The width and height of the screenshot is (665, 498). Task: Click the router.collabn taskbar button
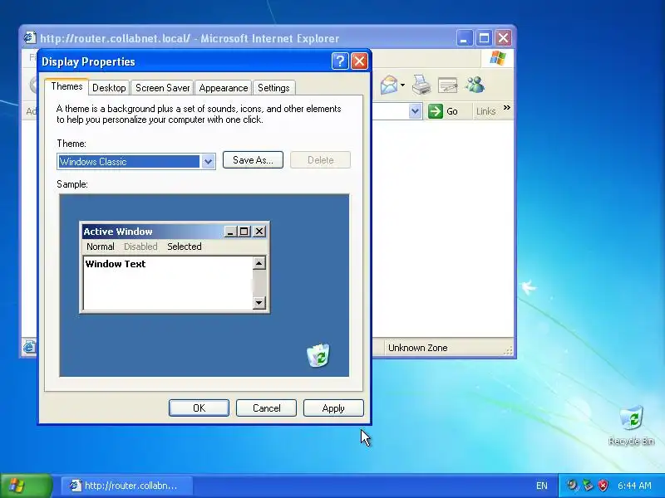pyautogui.click(x=127, y=486)
